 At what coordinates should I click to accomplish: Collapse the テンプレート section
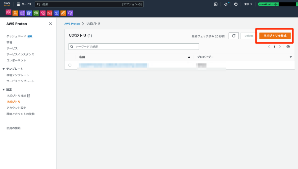pyautogui.click(x=4, y=69)
